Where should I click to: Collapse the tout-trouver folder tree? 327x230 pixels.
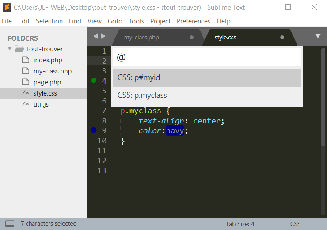[x=10, y=49]
